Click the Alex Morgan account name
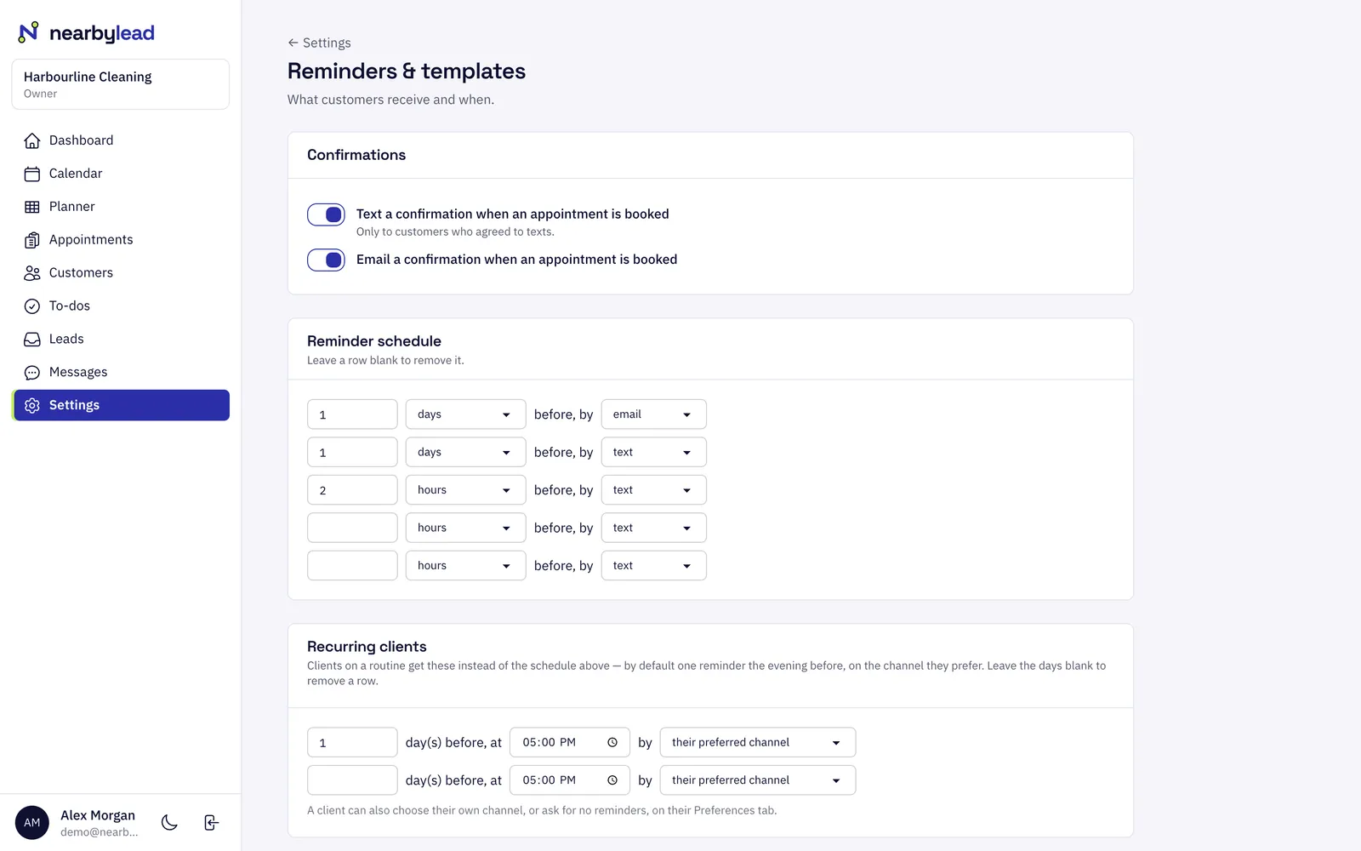Screen dimensions: 1361x851 (98, 815)
